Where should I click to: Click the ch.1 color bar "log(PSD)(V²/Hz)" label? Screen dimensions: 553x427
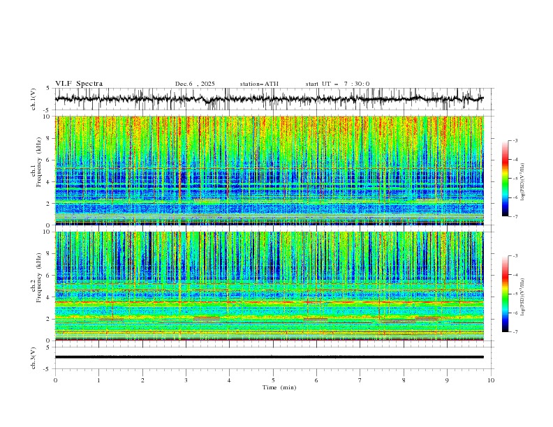coord(523,182)
